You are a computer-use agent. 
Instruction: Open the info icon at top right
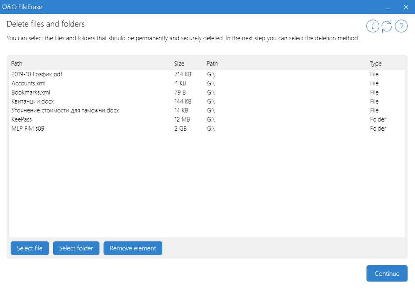pos(373,27)
